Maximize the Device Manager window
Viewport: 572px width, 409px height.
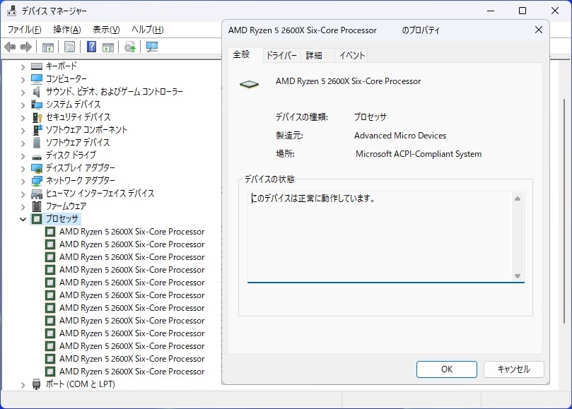[523, 11]
